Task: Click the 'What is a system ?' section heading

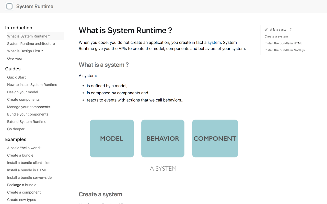Action: pos(104,65)
